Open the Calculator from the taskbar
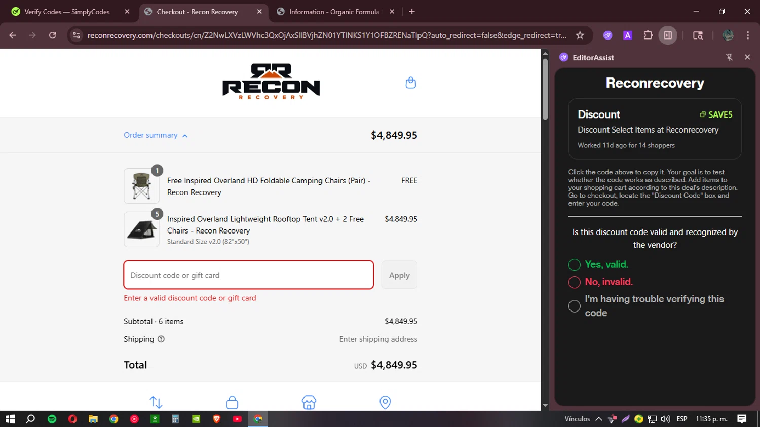 [x=175, y=419]
